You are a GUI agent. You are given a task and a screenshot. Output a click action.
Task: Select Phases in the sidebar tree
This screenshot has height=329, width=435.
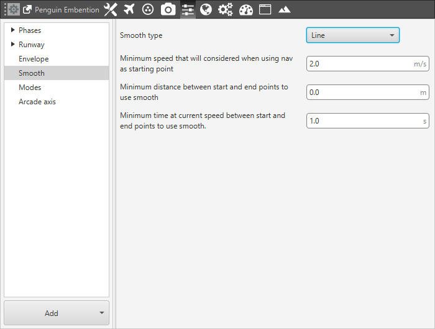click(30, 30)
